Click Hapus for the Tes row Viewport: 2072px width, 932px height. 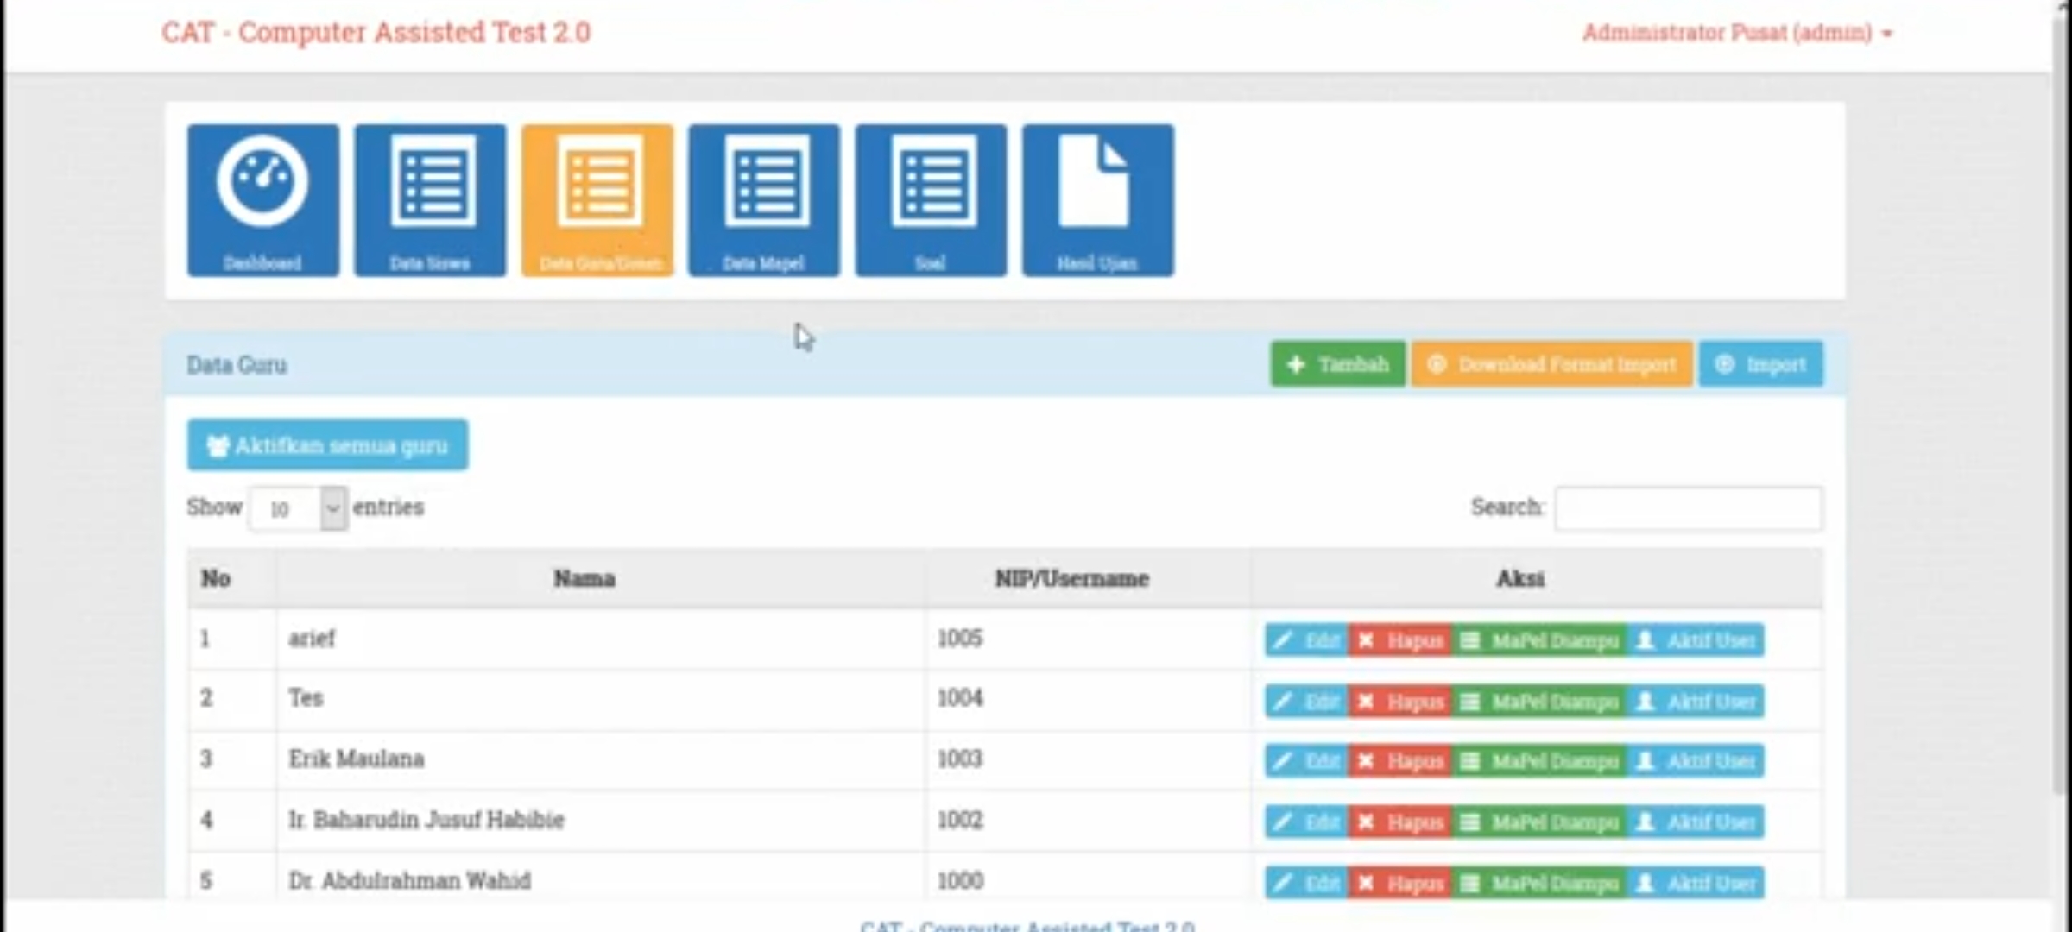click(1400, 702)
